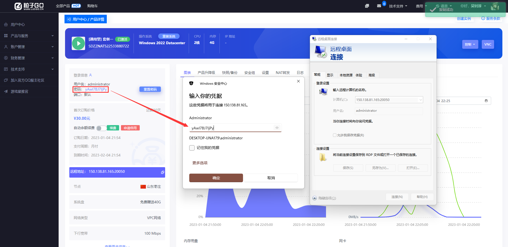Image resolution: width=508 pixels, height=247 pixels.
Task: Click the user avatar picture
Action: [495, 6]
